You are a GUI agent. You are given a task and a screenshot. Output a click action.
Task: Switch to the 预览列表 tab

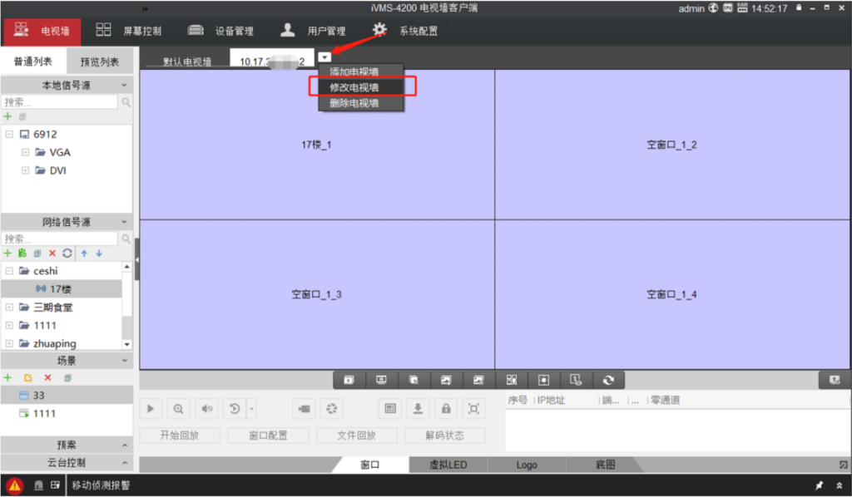tap(99, 62)
